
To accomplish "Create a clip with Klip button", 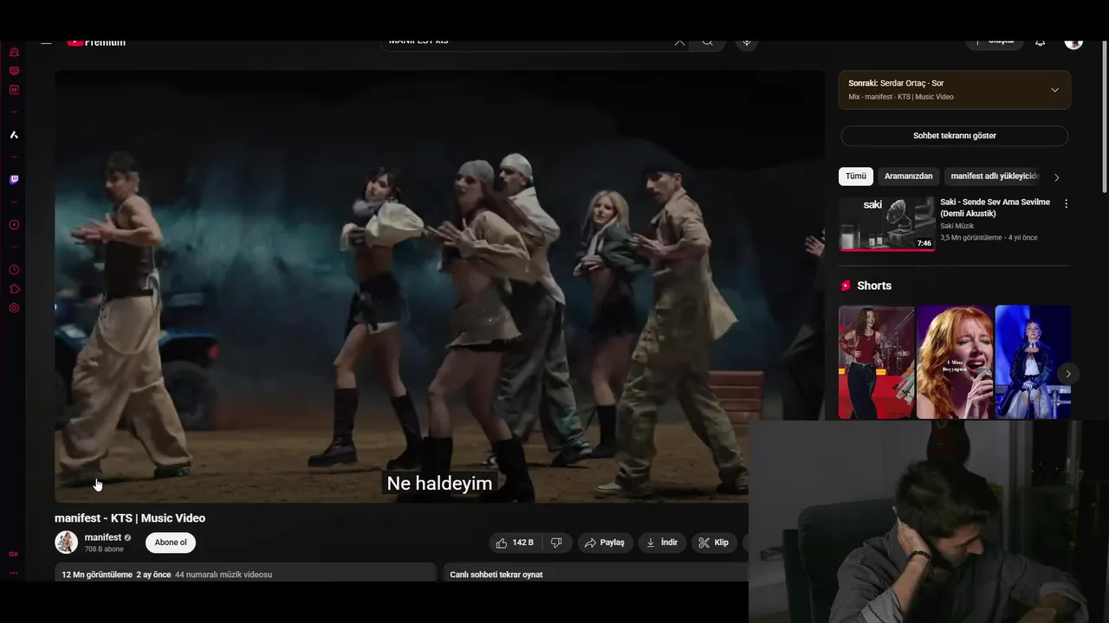I will tap(714, 543).
